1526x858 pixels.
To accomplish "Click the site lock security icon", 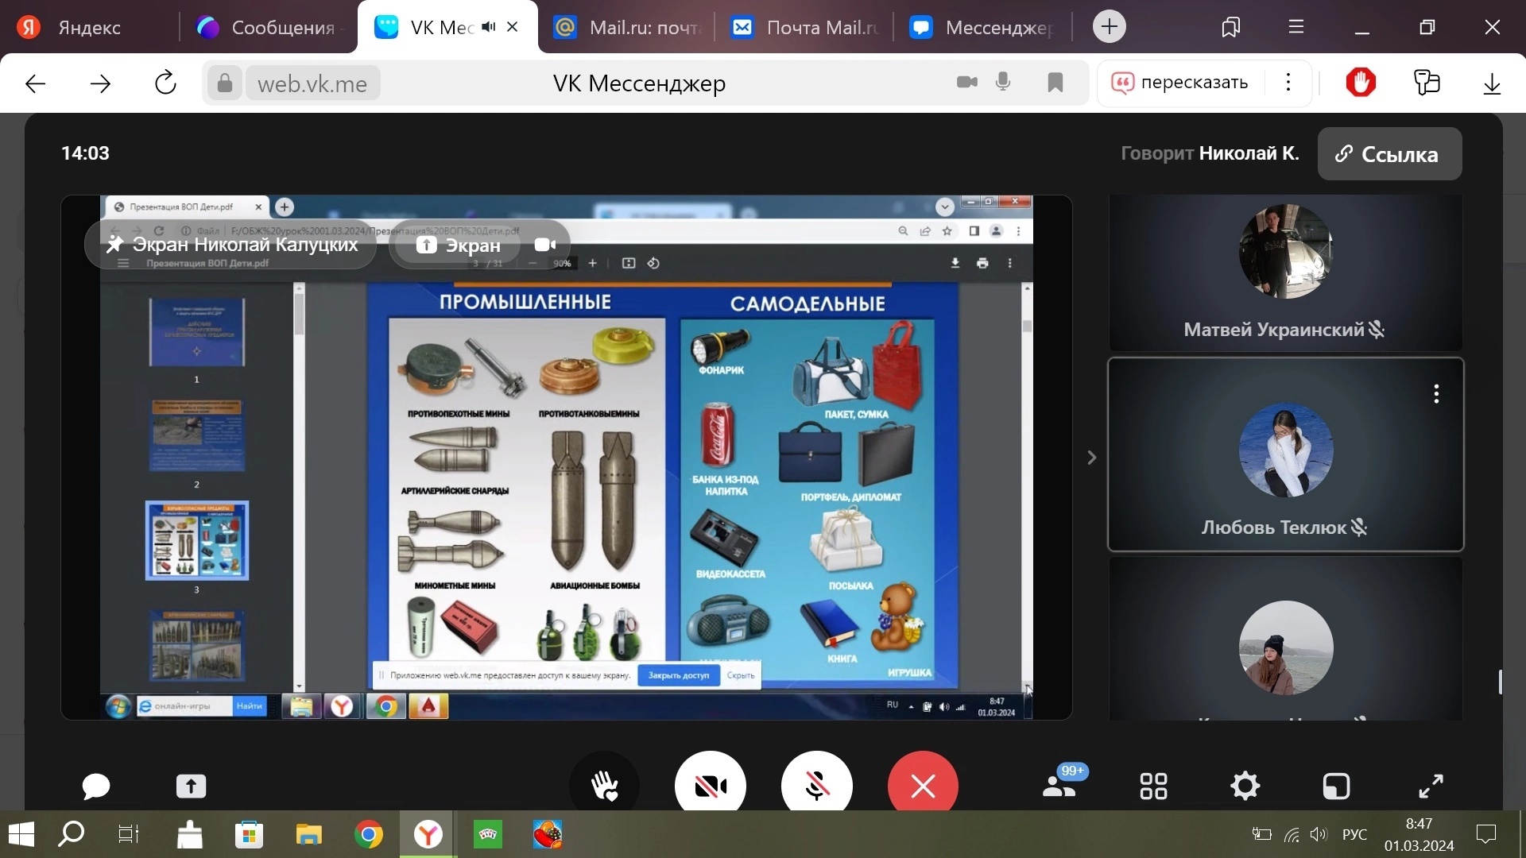I will tap(225, 83).
